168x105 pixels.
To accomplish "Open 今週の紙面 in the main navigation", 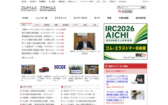I will [123, 18].
